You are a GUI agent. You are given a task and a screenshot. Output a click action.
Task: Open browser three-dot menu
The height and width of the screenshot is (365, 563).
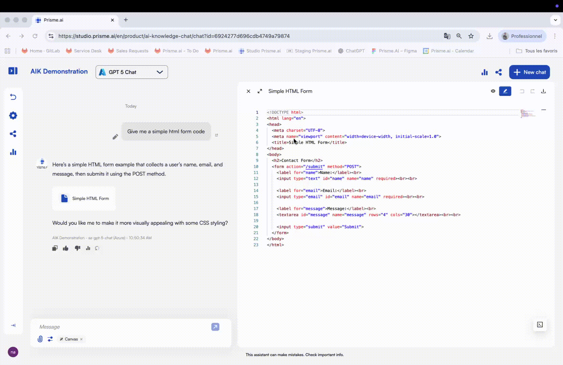[555, 36]
